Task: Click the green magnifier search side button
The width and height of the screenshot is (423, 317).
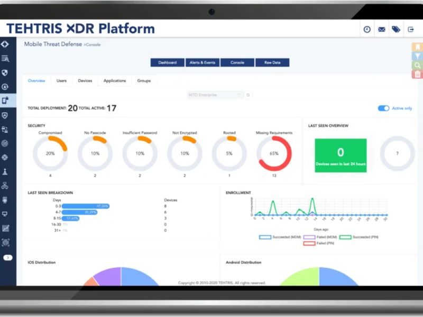Action: 417,65
